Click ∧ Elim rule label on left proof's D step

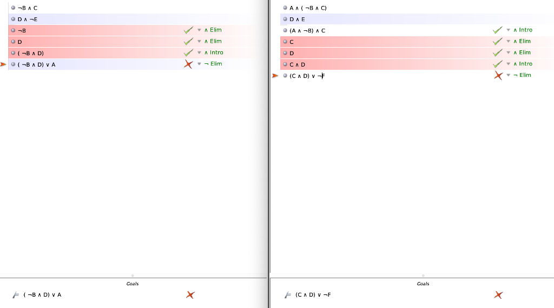[213, 41]
